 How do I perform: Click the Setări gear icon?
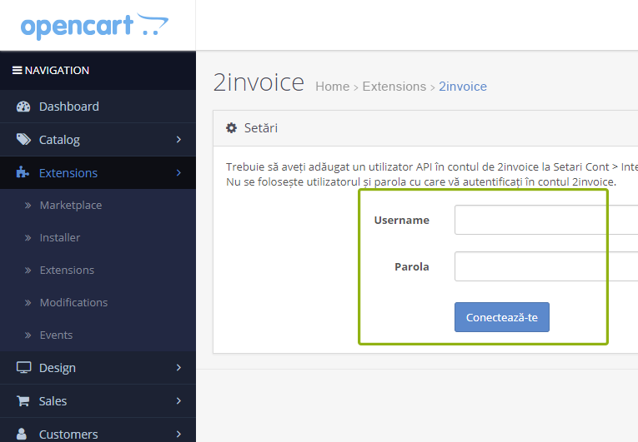[x=232, y=128]
